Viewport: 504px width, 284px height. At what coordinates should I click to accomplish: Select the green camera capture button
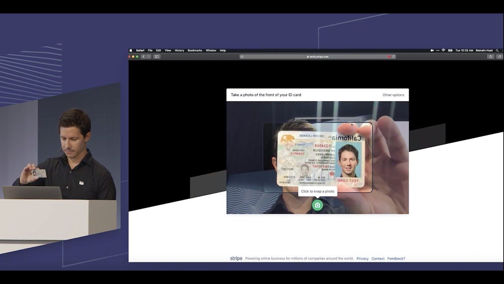317,205
